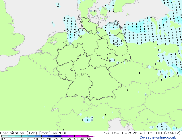Select the 45–50 mm legend swatch

[x=84, y=136]
